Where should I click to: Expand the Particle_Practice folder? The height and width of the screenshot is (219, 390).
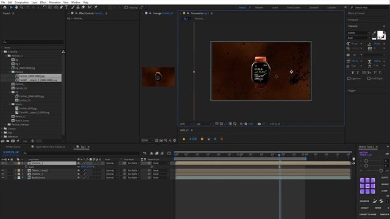(6, 125)
